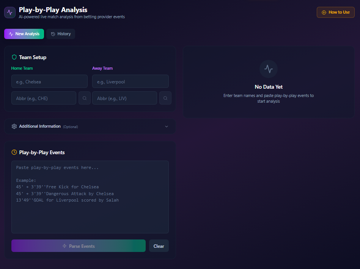The image size is (360, 269).
Task: Click the Additional Information label
Action: [x=40, y=127]
